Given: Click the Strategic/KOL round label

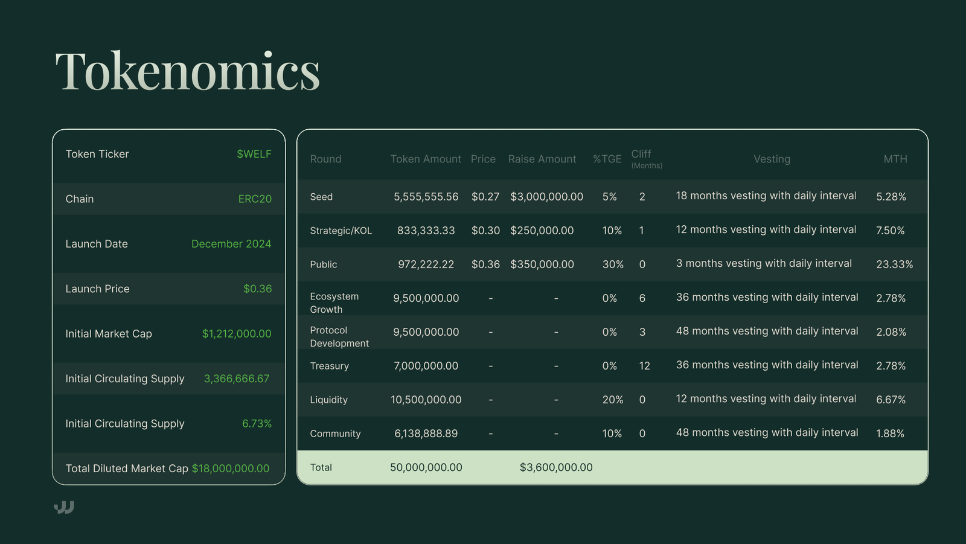Looking at the screenshot, I should click(x=341, y=231).
